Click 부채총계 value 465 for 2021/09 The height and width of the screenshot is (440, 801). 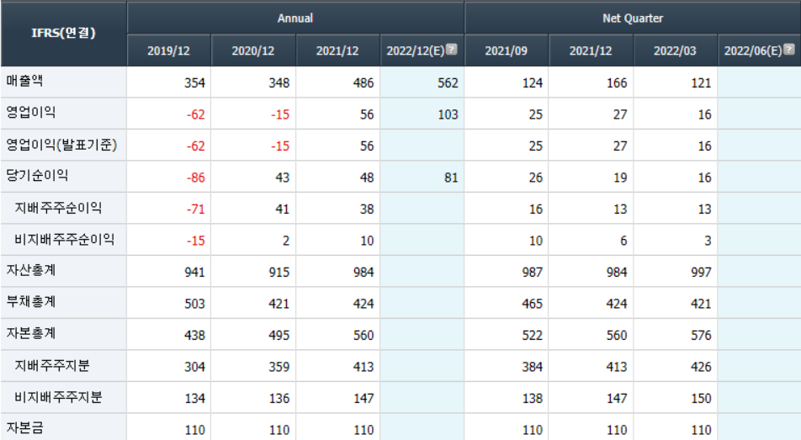[x=533, y=304]
